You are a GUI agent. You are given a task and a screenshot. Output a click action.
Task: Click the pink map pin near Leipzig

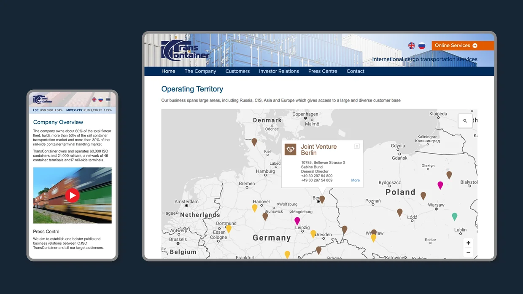click(x=297, y=221)
